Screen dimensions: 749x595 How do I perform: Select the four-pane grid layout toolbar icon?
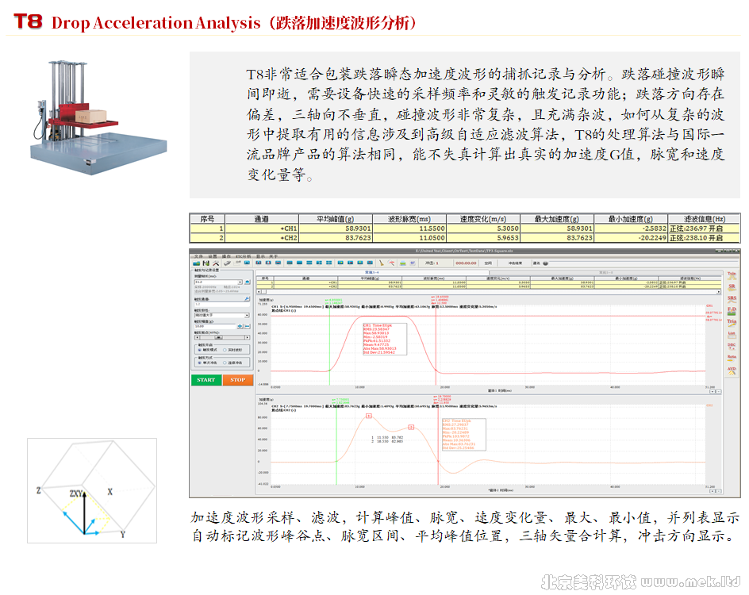[x=328, y=263]
